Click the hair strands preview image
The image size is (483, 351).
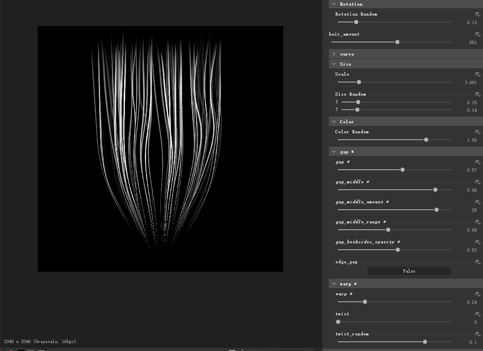click(160, 149)
